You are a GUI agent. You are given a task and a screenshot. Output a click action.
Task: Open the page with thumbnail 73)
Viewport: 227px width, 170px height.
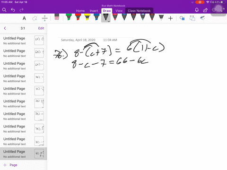pyautogui.click(x=24, y=116)
